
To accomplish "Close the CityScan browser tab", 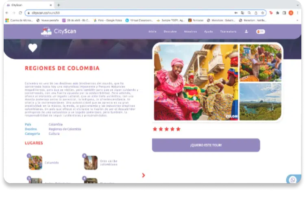I will pyautogui.click(x=51, y=5).
